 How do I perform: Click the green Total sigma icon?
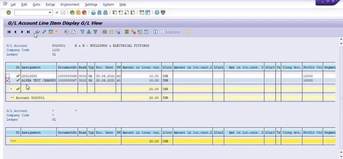click(x=127, y=32)
